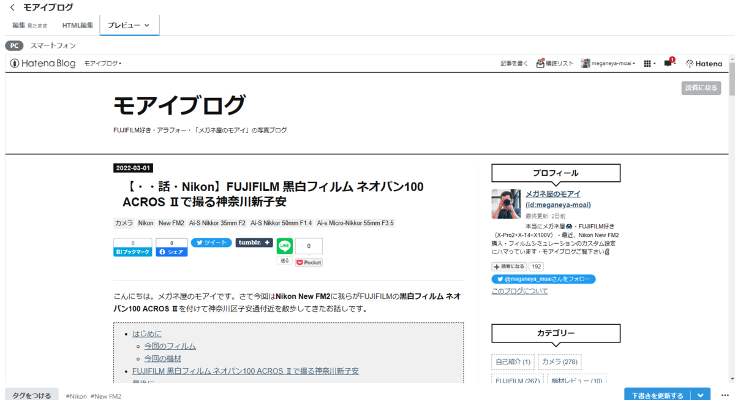735x400 pixels.
Task: Open the 自己紹介 (1) category
Action: 513,362
